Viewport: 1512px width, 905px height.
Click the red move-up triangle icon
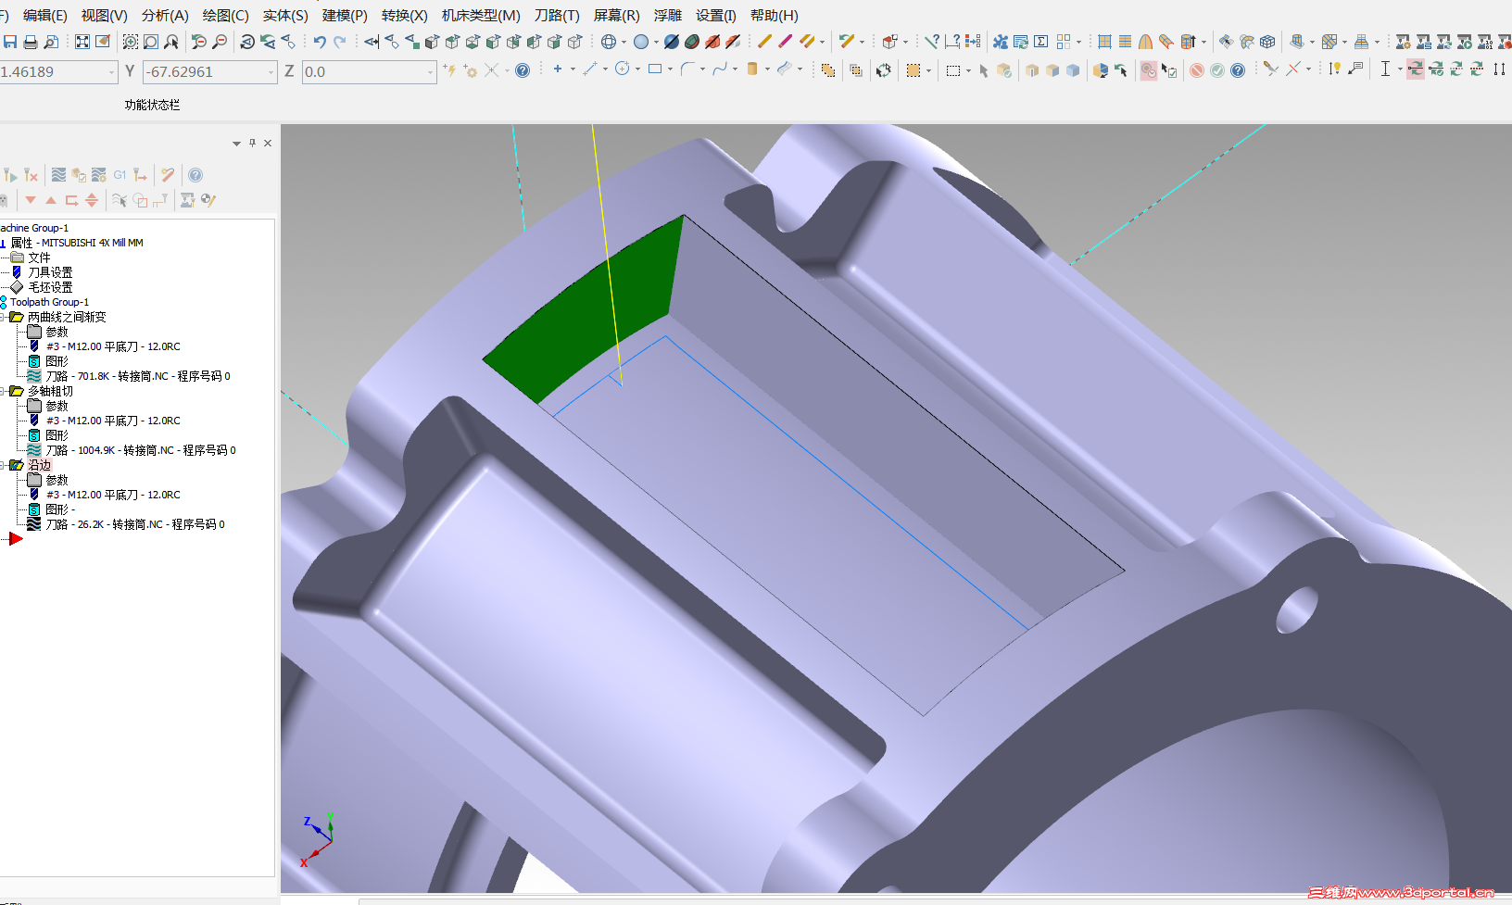(x=51, y=200)
